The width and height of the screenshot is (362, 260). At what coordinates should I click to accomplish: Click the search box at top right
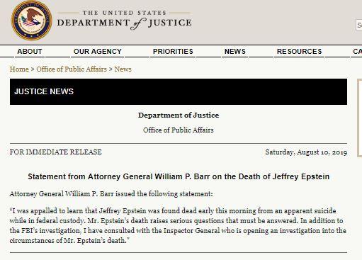click(359, 25)
